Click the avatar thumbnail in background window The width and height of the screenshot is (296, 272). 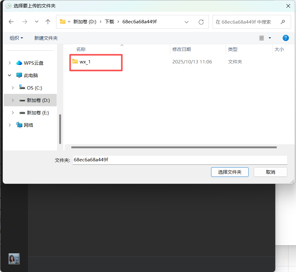14,259
